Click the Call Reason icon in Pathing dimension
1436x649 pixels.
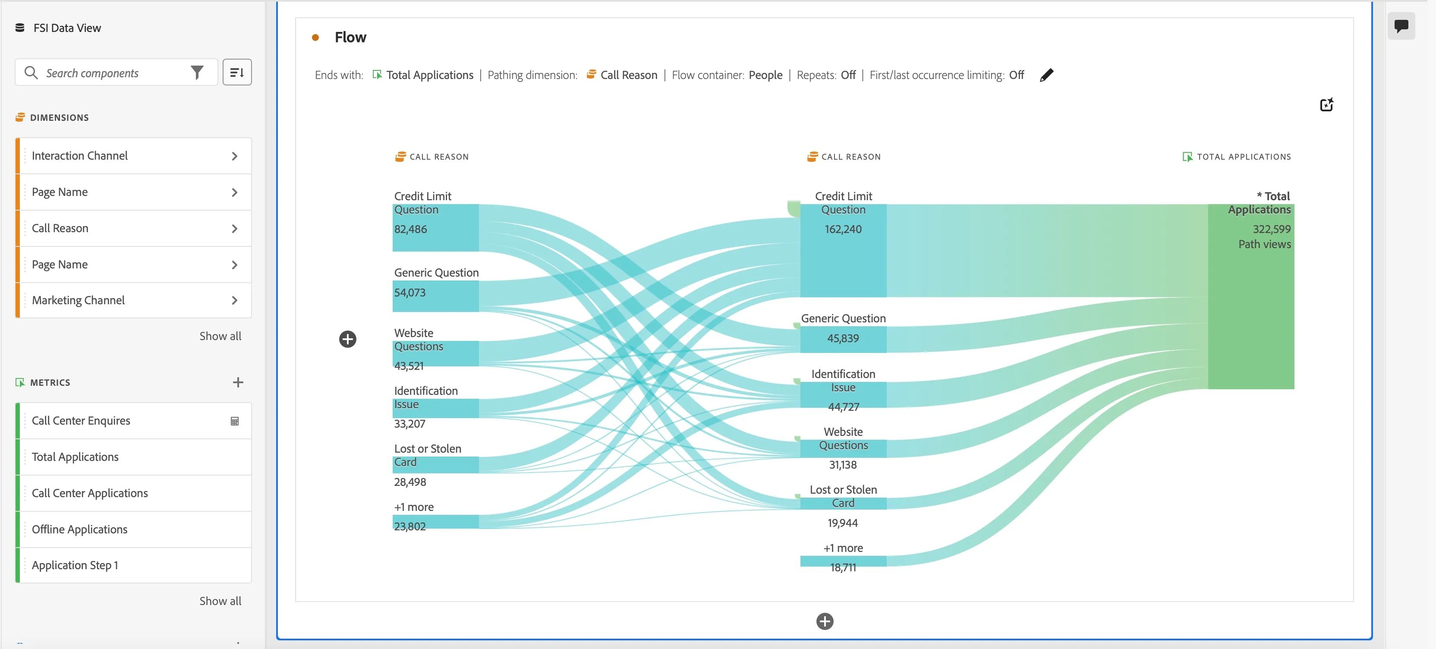[x=592, y=74]
